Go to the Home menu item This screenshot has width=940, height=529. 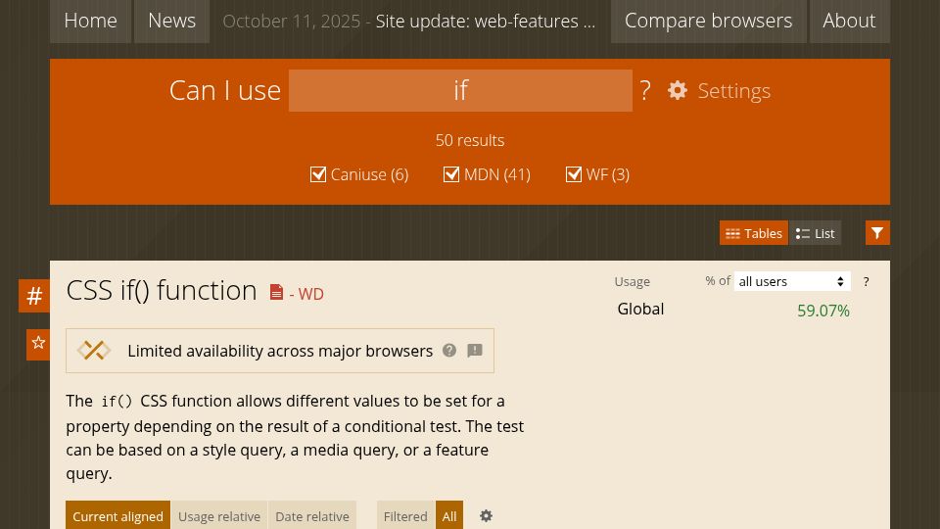pyautogui.click(x=90, y=21)
